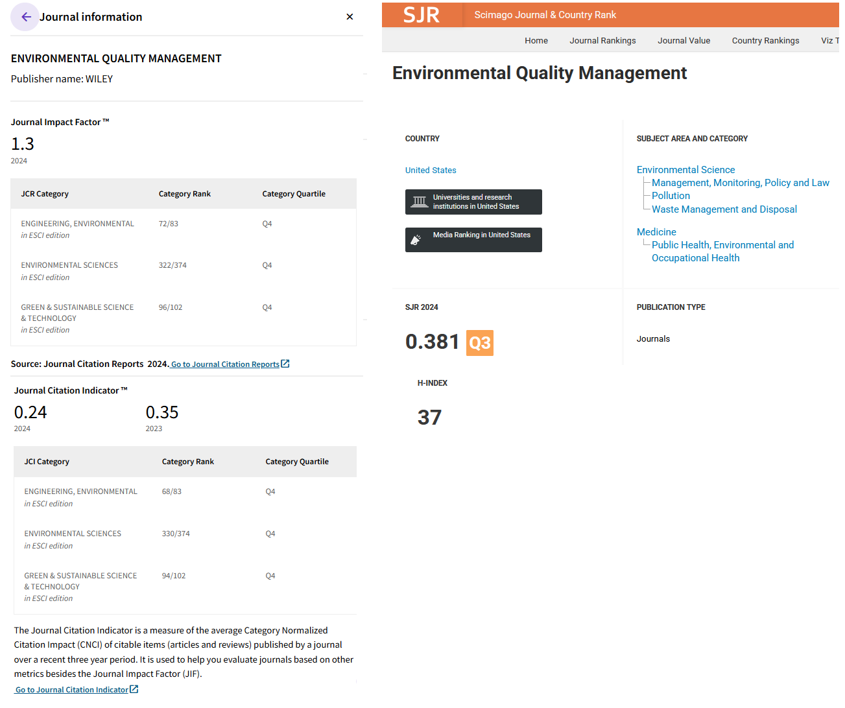Open the Waste Management and Disposal category

[724, 209]
